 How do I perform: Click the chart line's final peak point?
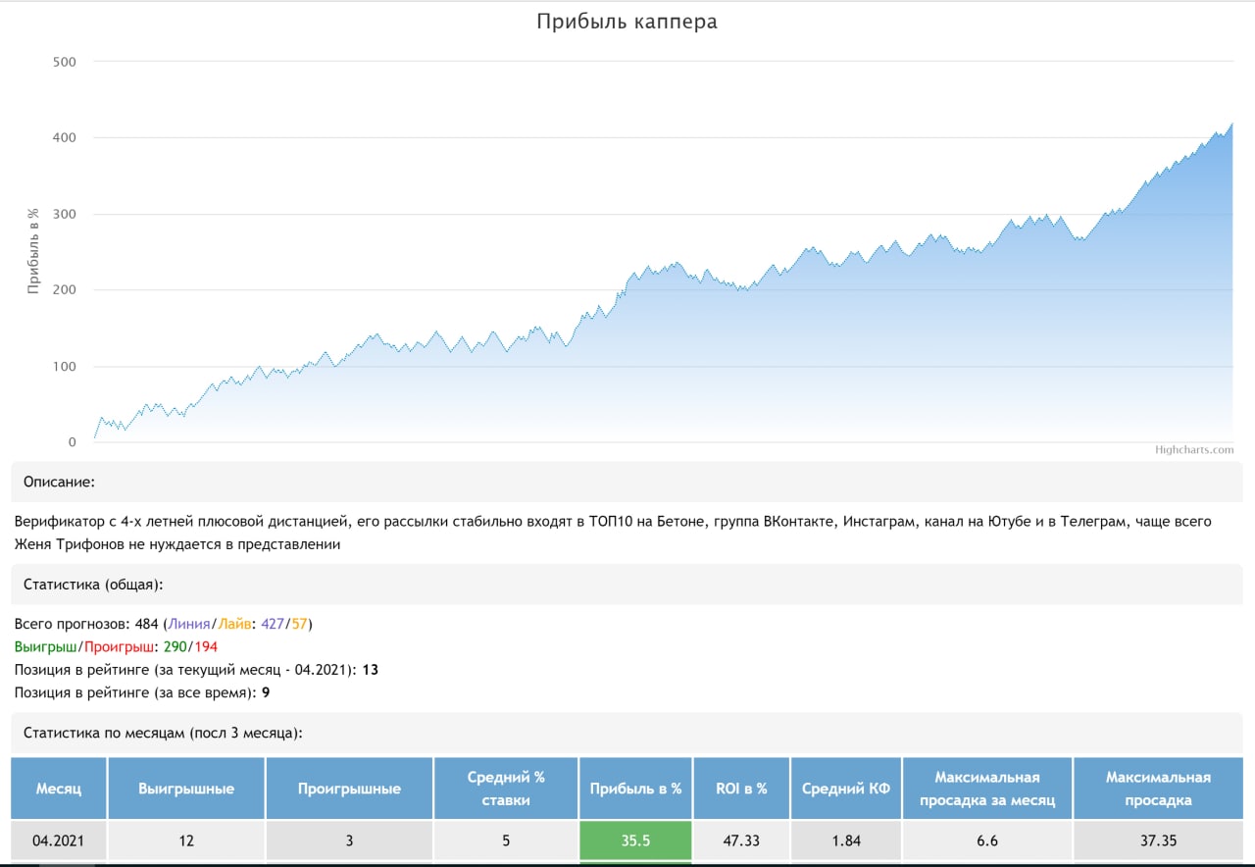click(x=1231, y=124)
